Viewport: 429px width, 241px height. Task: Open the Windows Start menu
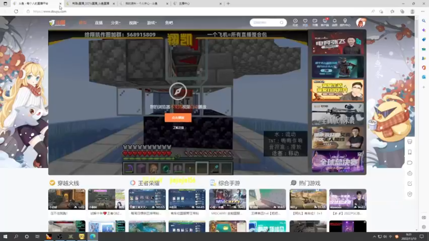pos(5,237)
